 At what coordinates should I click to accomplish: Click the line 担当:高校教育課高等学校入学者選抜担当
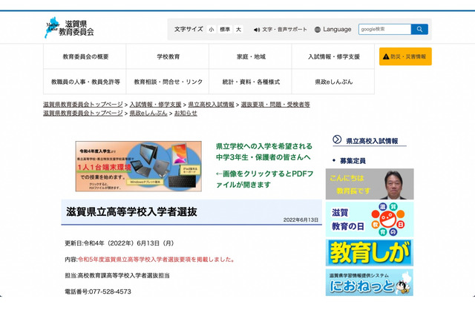pyautogui.click(x=117, y=275)
